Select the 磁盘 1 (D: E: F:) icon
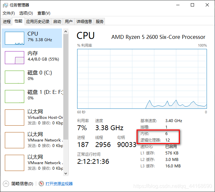The image size is (215, 192). click(15, 96)
